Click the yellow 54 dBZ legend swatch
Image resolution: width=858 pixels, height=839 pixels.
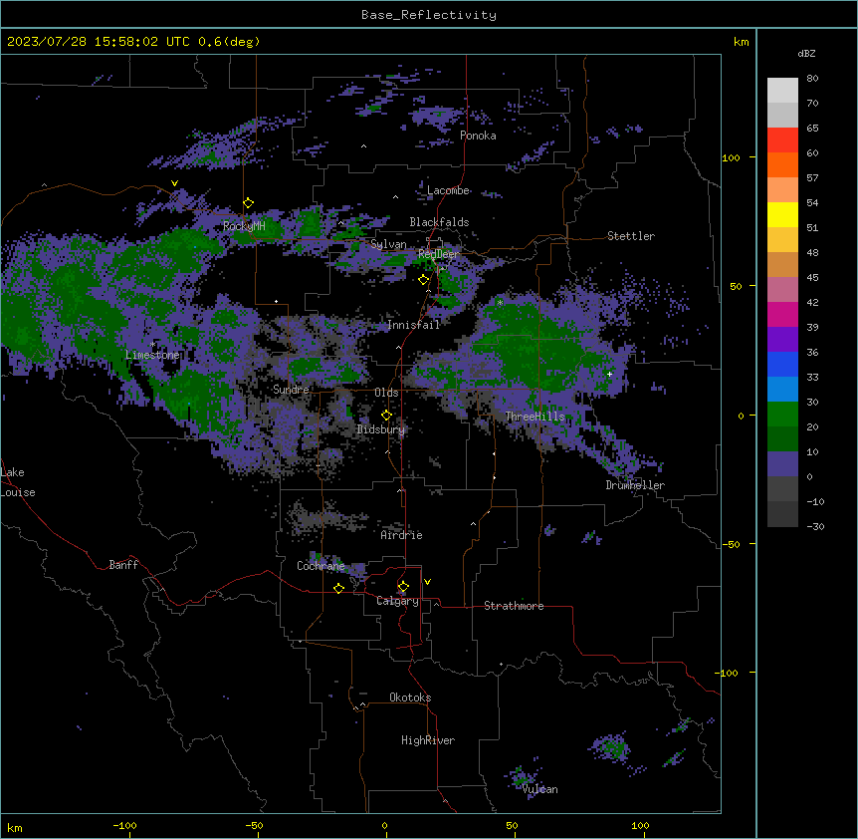(x=782, y=214)
